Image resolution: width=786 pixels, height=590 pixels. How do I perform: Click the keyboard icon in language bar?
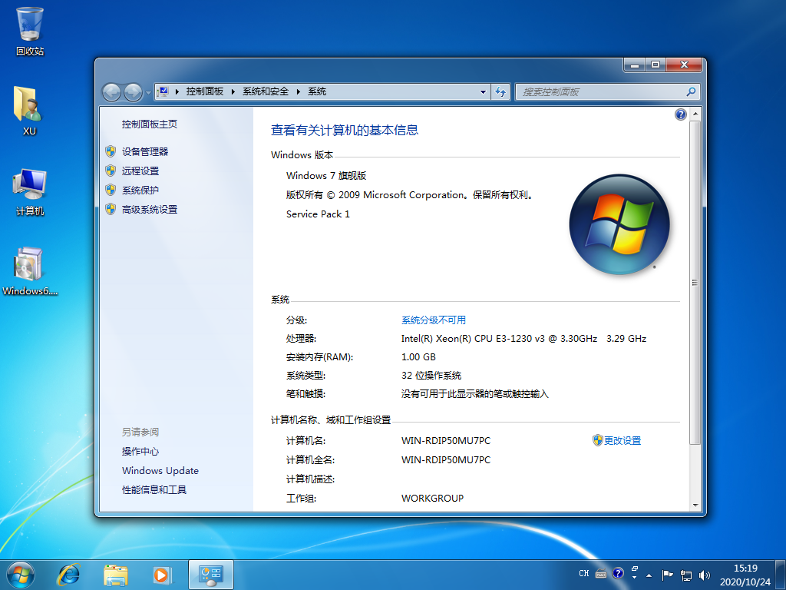click(600, 573)
